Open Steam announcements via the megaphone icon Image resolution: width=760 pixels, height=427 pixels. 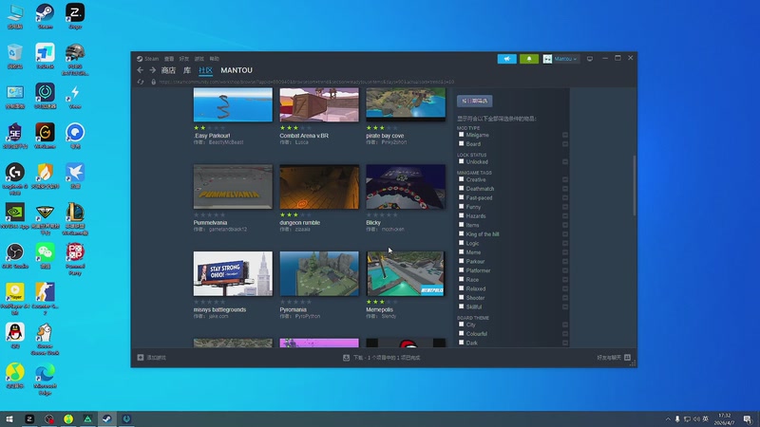click(x=506, y=59)
